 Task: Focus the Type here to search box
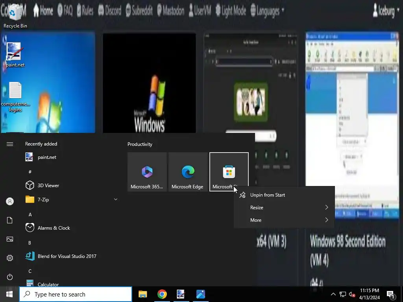(x=76, y=294)
